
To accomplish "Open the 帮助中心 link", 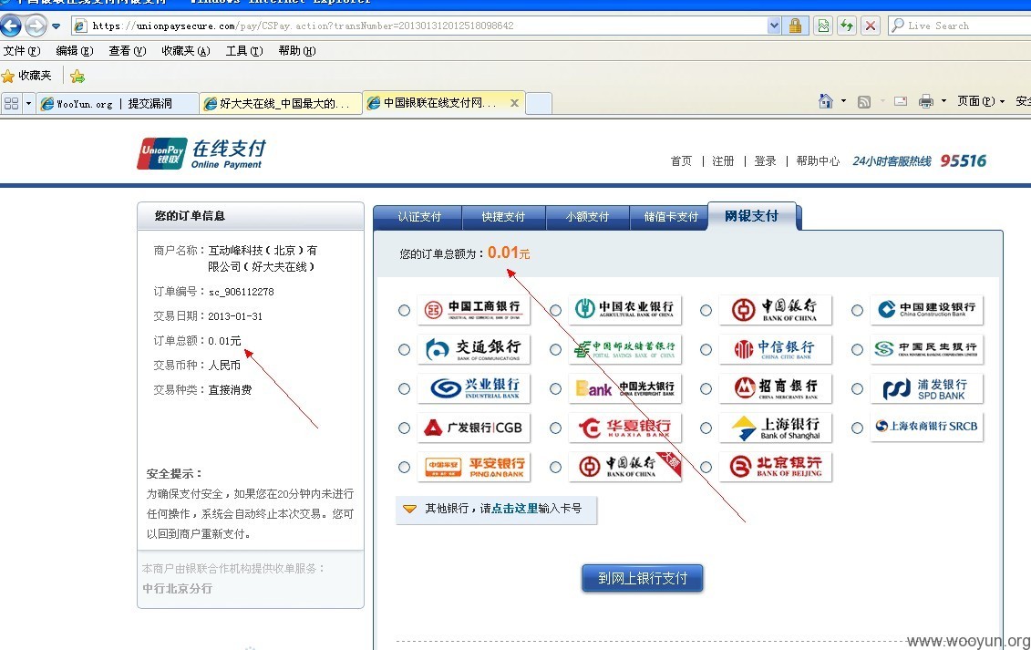I will click(818, 161).
